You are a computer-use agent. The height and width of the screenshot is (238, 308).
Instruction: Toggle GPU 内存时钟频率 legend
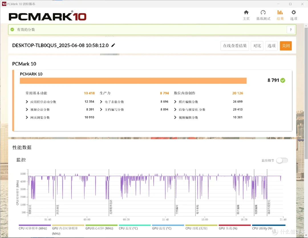coord(68,230)
